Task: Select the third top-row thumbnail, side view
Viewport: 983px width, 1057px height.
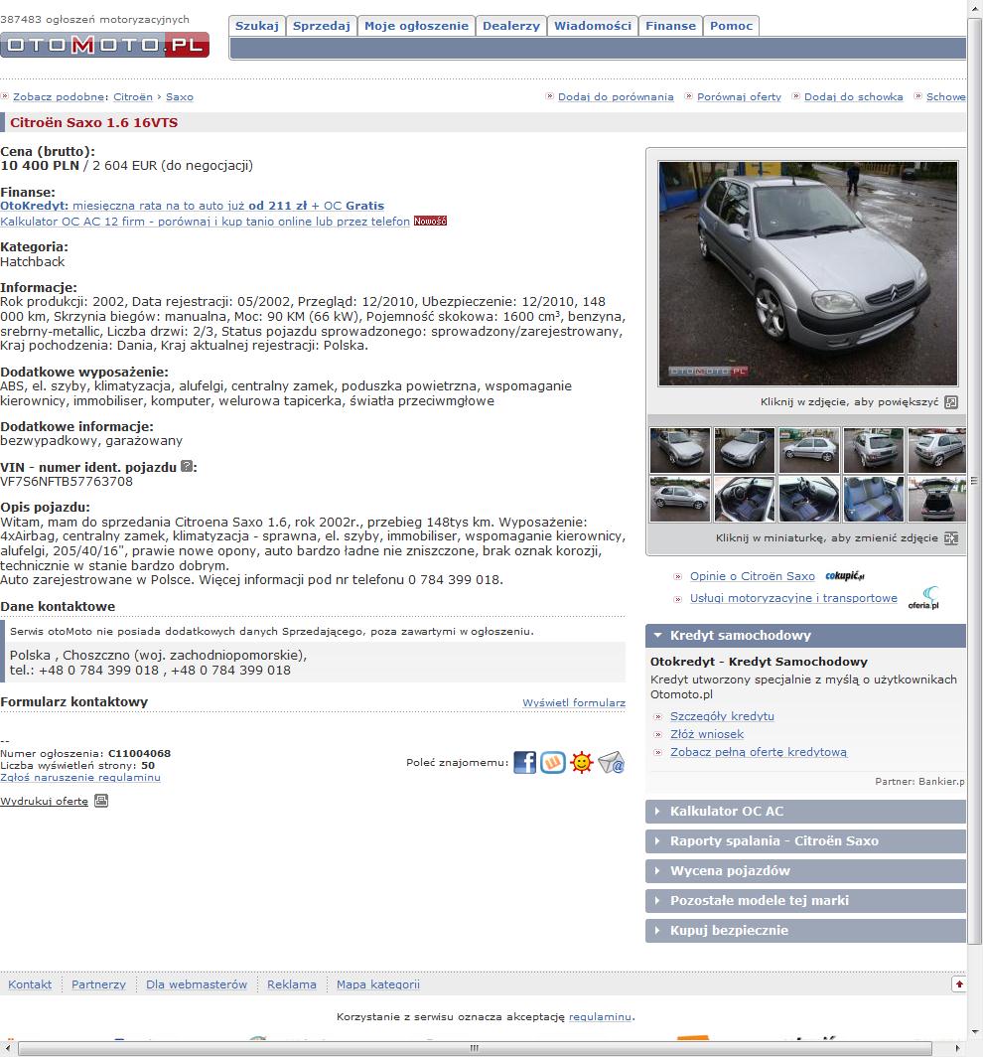Action: (x=809, y=450)
